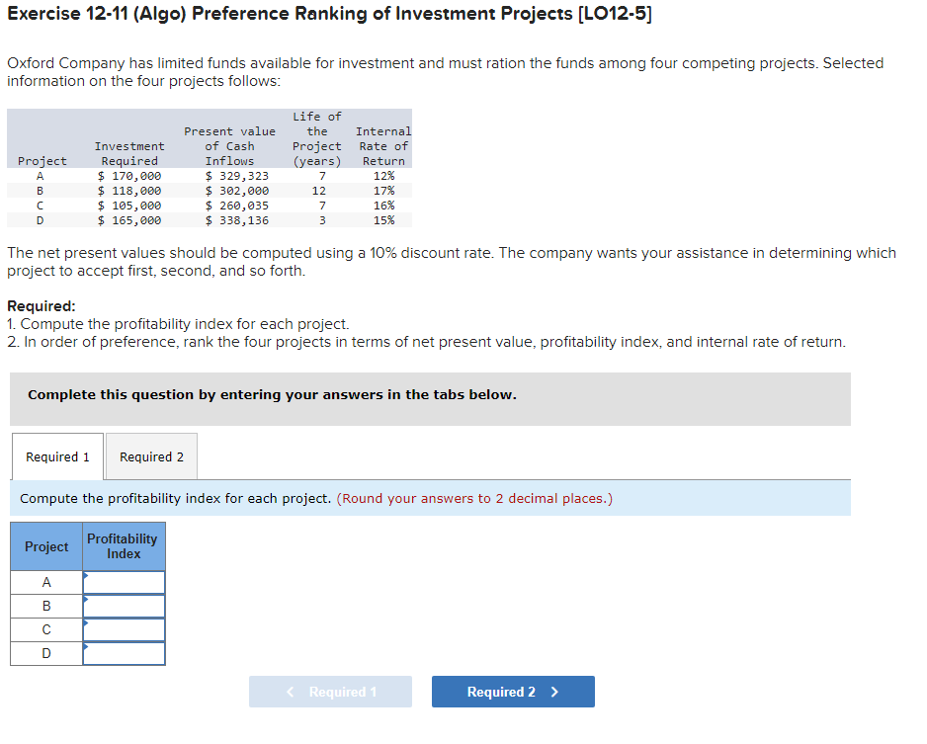Screen dimensions: 927x744
Task: Click Project C's answer entry box
Action: click(126, 629)
